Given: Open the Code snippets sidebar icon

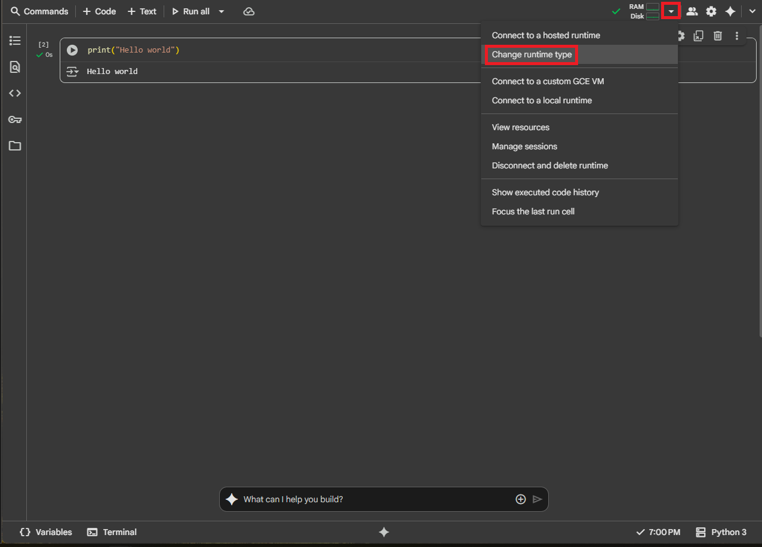Looking at the screenshot, I should tap(15, 93).
